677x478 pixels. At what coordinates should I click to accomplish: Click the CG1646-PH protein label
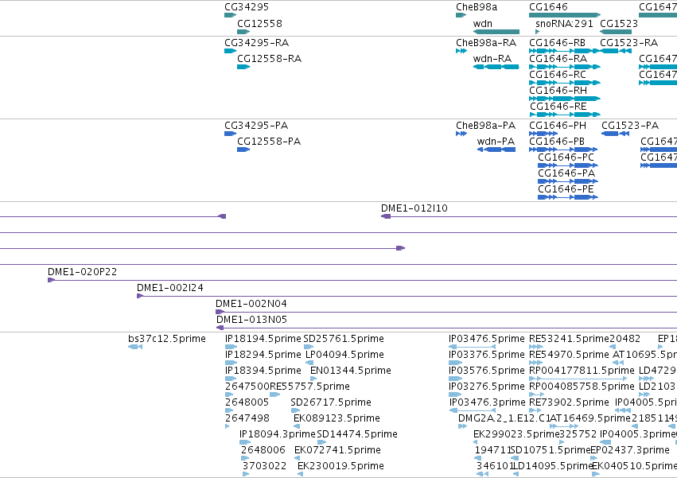click(x=558, y=126)
